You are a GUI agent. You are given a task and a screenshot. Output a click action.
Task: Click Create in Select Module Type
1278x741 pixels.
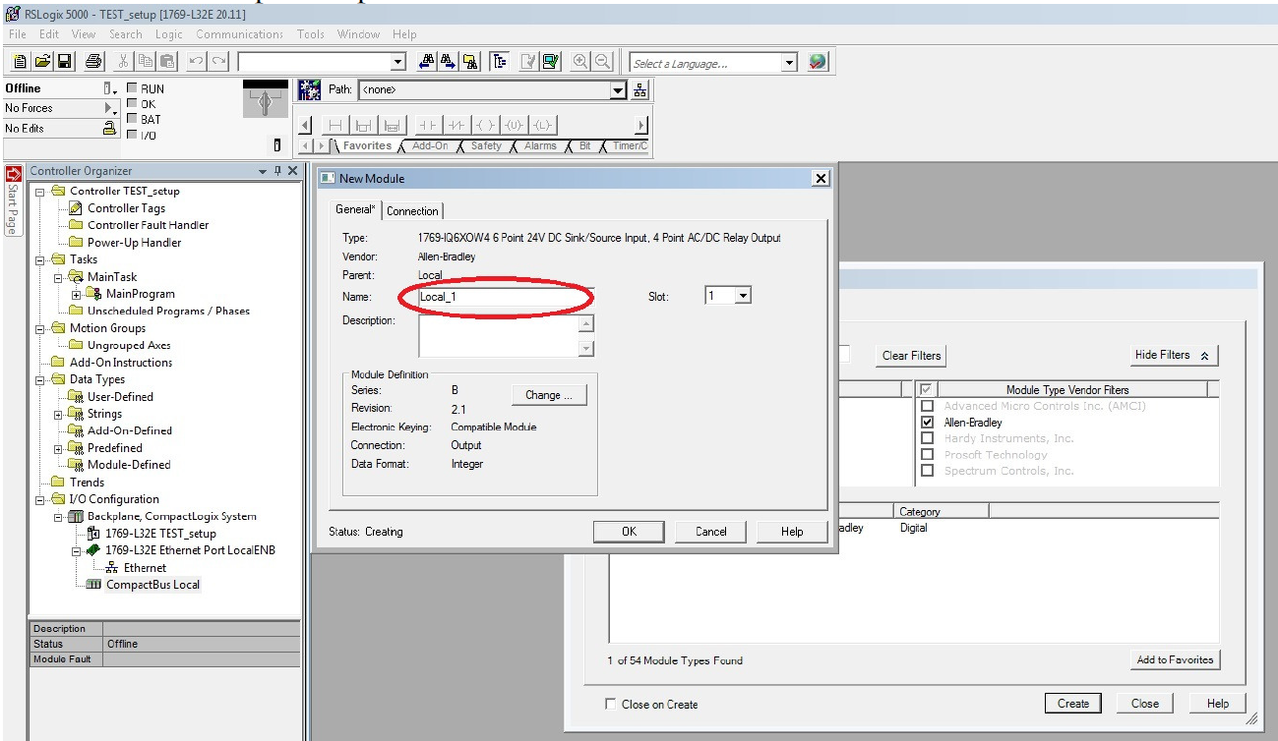click(x=1073, y=704)
